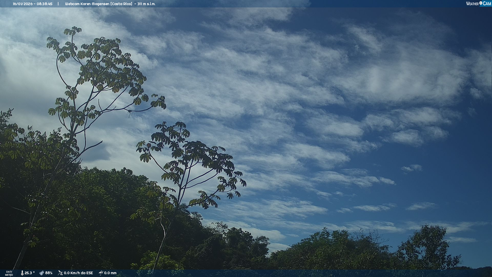Click the vertical separator in the header bar
Screen dimensions: 492x277
pyautogui.click(x=58, y=4)
